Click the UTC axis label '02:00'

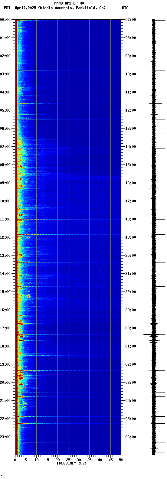point(130,364)
